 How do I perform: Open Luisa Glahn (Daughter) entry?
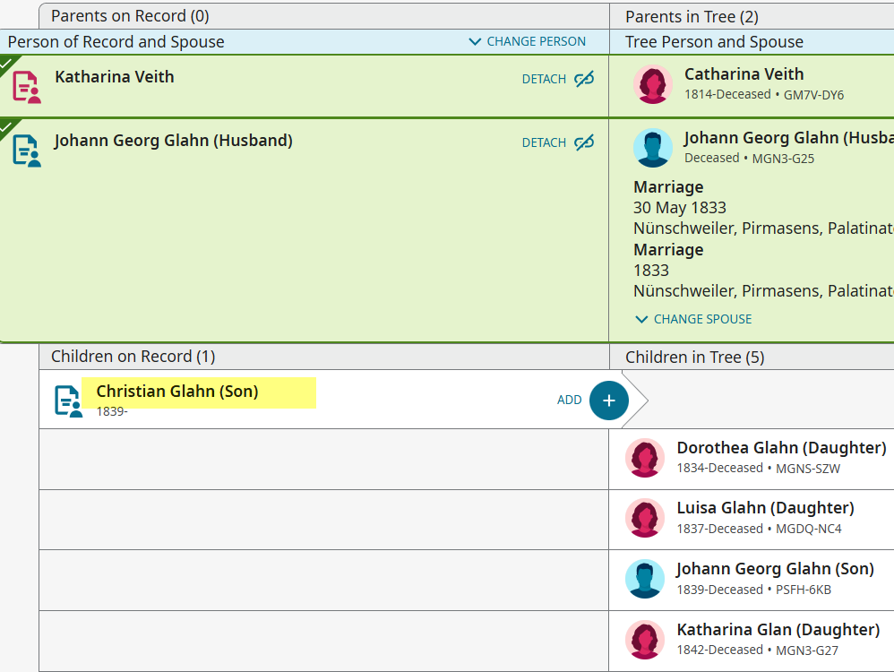[x=765, y=508]
